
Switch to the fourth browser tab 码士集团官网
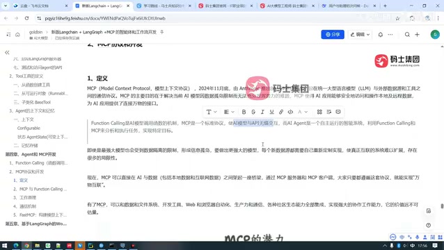pyautogui.click(x=225, y=6)
